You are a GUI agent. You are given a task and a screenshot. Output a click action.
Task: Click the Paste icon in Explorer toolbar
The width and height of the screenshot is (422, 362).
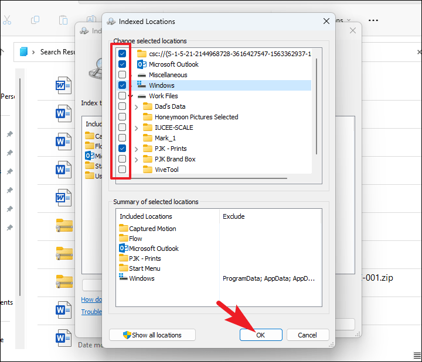coord(63,20)
